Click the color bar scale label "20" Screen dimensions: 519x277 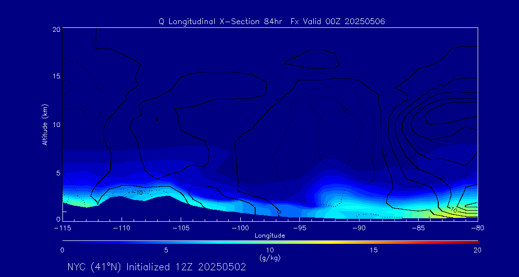point(477,250)
